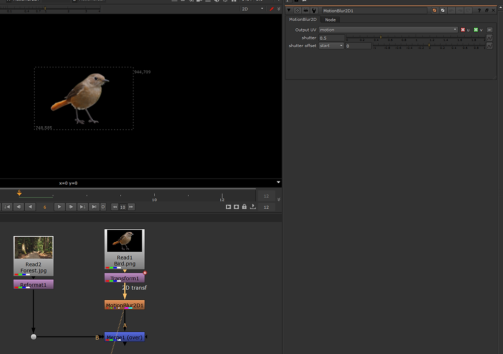Image resolution: width=503 pixels, height=354 pixels.
Task: Select the Read2 Forest.jpg node
Action: (x=34, y=256)
